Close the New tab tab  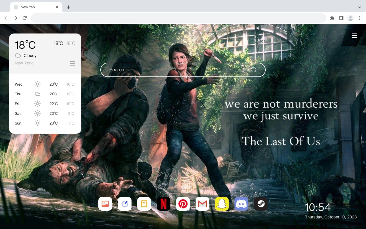[57, 7]
